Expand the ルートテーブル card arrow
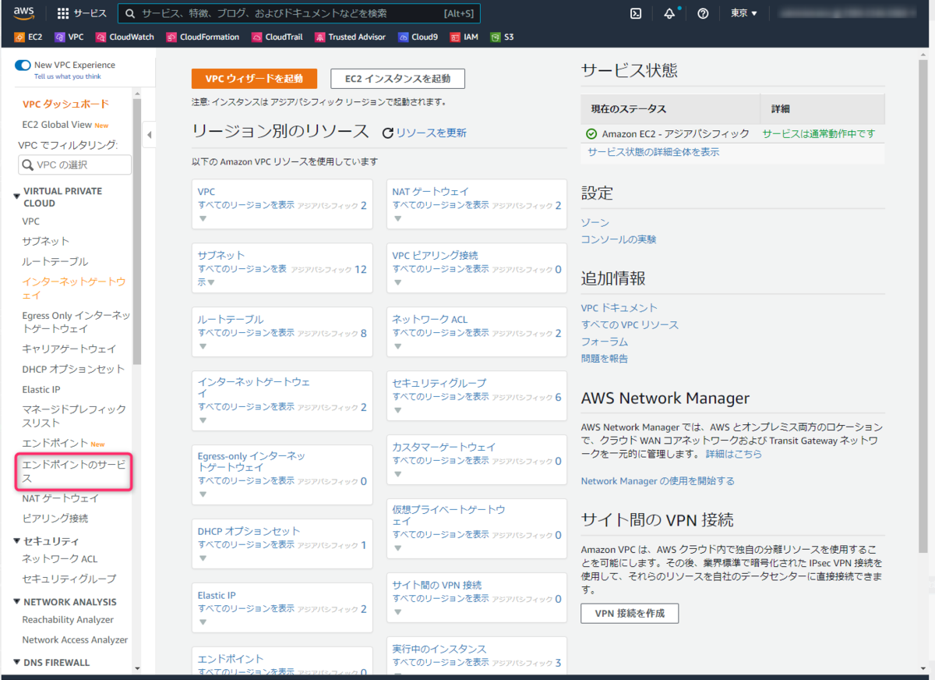 coord(203,347)
